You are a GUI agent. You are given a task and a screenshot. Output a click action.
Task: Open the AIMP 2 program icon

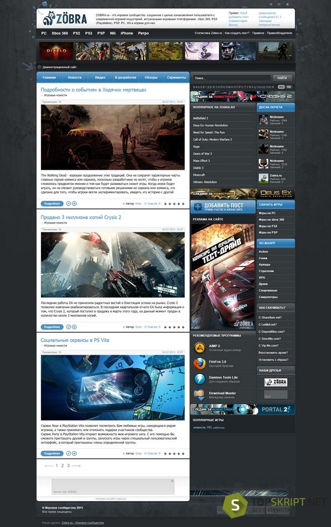tap(199, 347)
